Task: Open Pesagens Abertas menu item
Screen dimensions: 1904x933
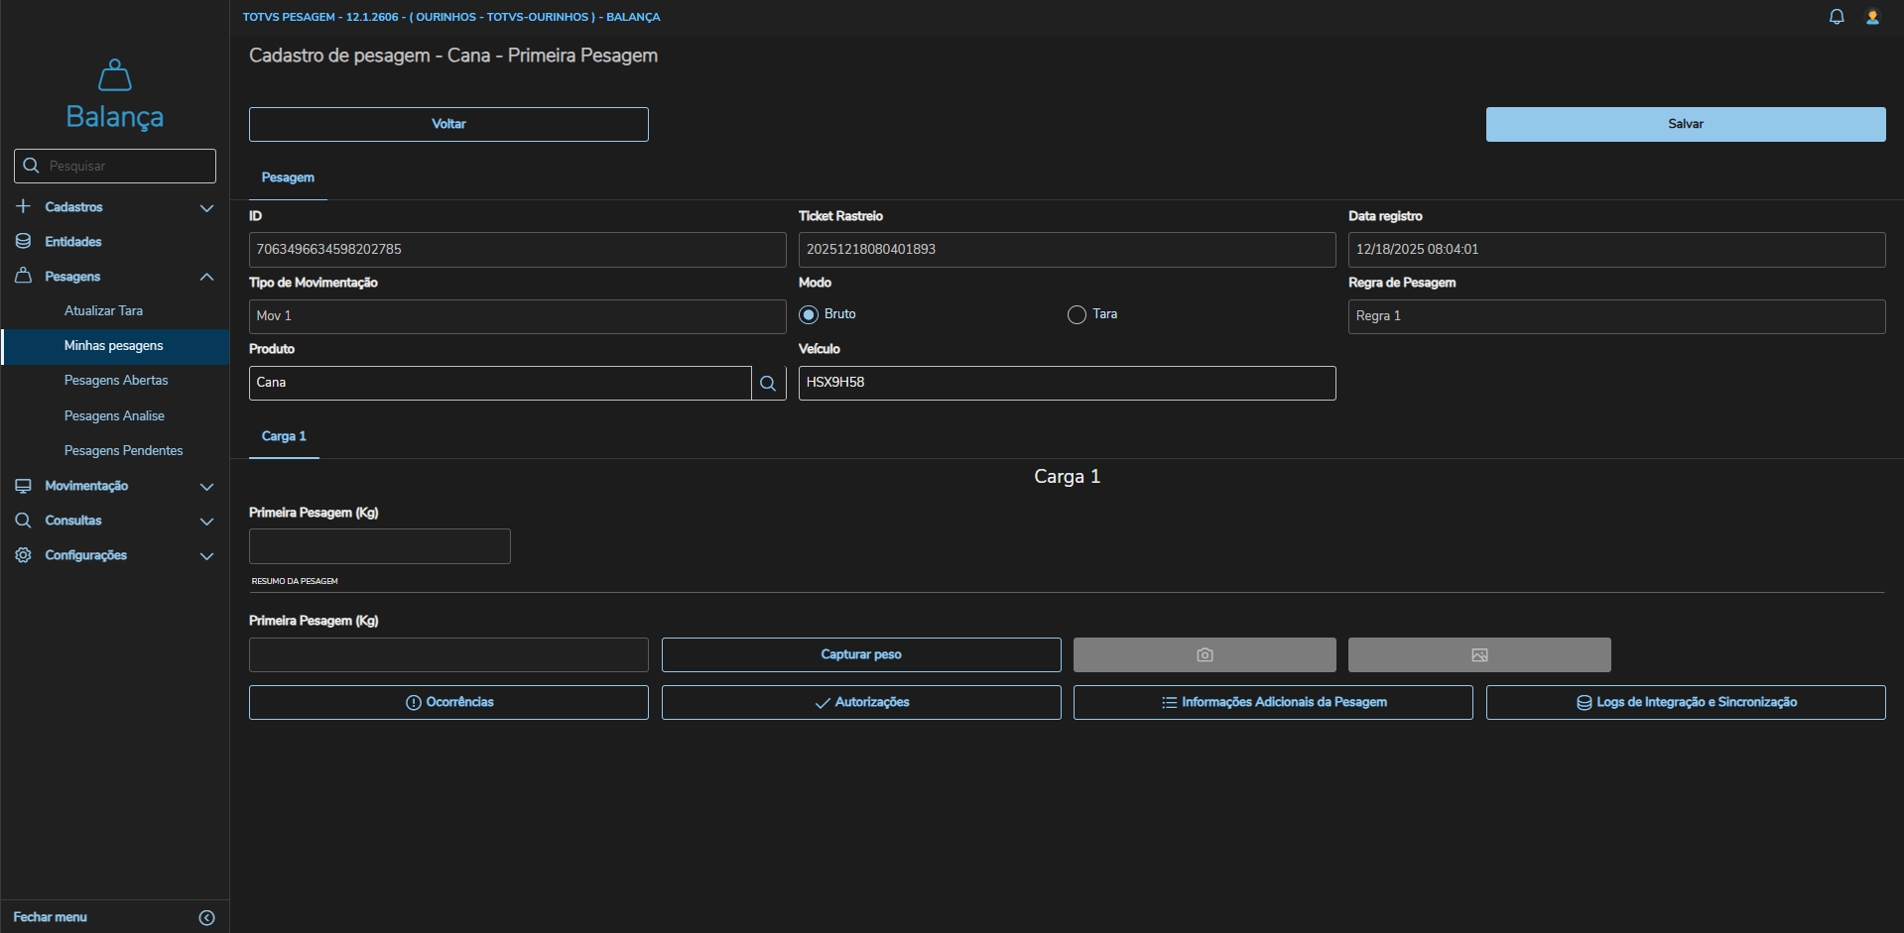Action: click(x=115, y=381)
